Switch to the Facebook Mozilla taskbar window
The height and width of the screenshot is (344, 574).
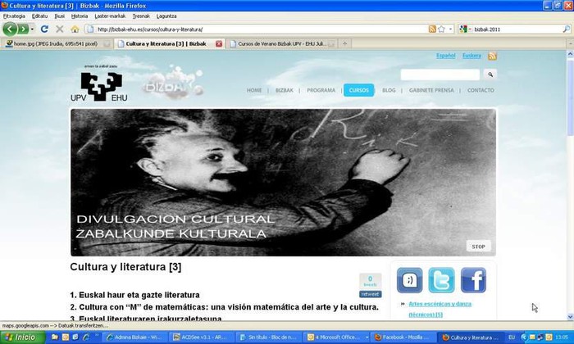pyautogui.click(x=403, y=337)
